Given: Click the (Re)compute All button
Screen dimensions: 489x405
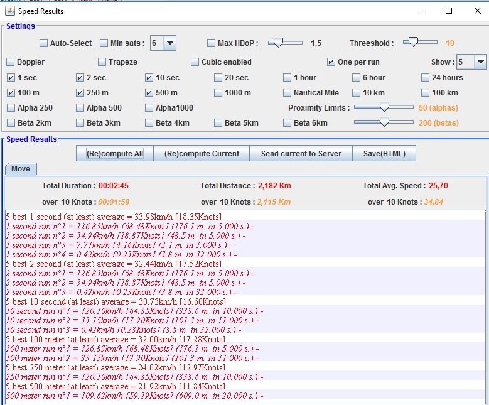Looking at the screenshot, I should coord(115,153).
